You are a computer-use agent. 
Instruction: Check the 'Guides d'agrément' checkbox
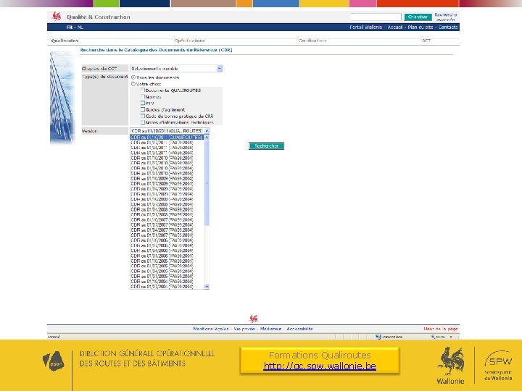coord(143,109)
